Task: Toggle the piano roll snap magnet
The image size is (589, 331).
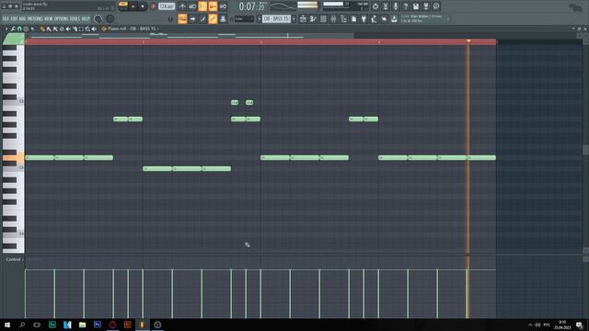Action: 19,29
